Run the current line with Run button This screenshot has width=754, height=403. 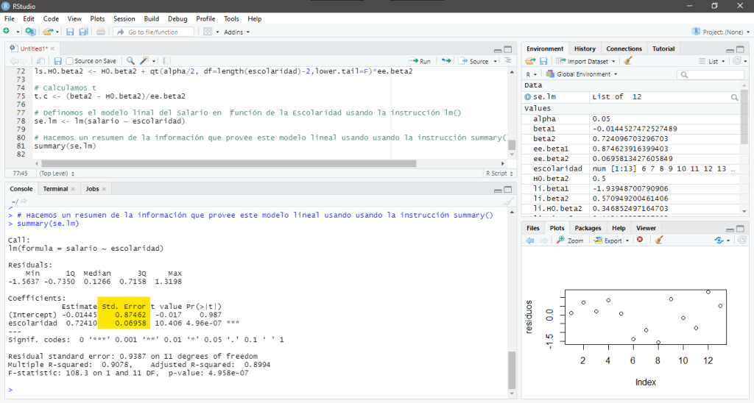click(420, 61)
